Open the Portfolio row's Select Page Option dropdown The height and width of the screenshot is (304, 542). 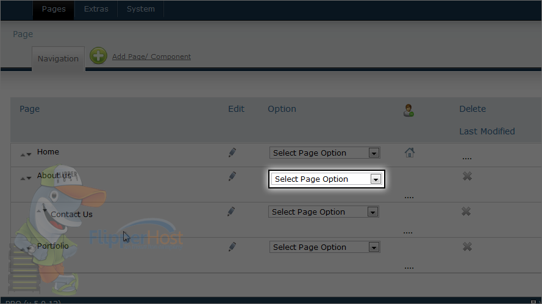click(325, 247)
